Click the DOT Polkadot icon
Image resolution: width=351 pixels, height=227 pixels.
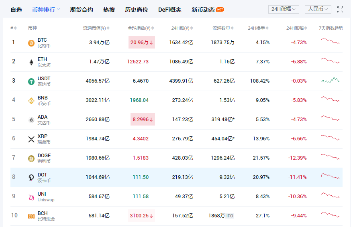[x=31, y=178]
